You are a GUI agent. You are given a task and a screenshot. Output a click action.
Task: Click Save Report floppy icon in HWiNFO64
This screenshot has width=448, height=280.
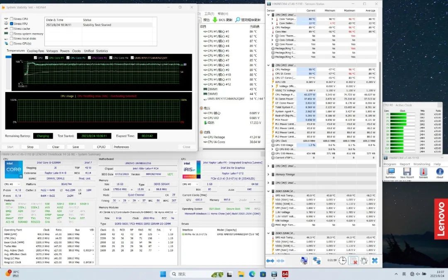(407, 173)
